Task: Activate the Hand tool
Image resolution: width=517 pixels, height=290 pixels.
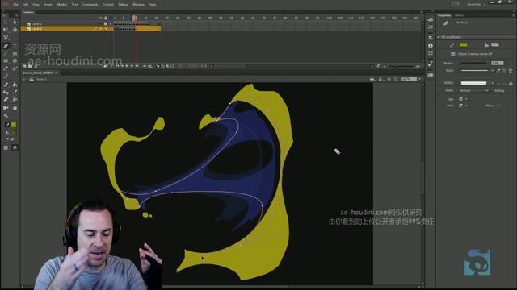Action: [x=15, y=108]
